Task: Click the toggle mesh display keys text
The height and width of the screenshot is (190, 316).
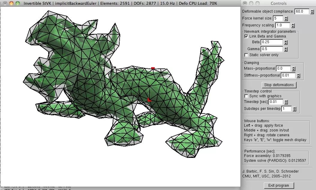Action: click(x=275, y=140)
